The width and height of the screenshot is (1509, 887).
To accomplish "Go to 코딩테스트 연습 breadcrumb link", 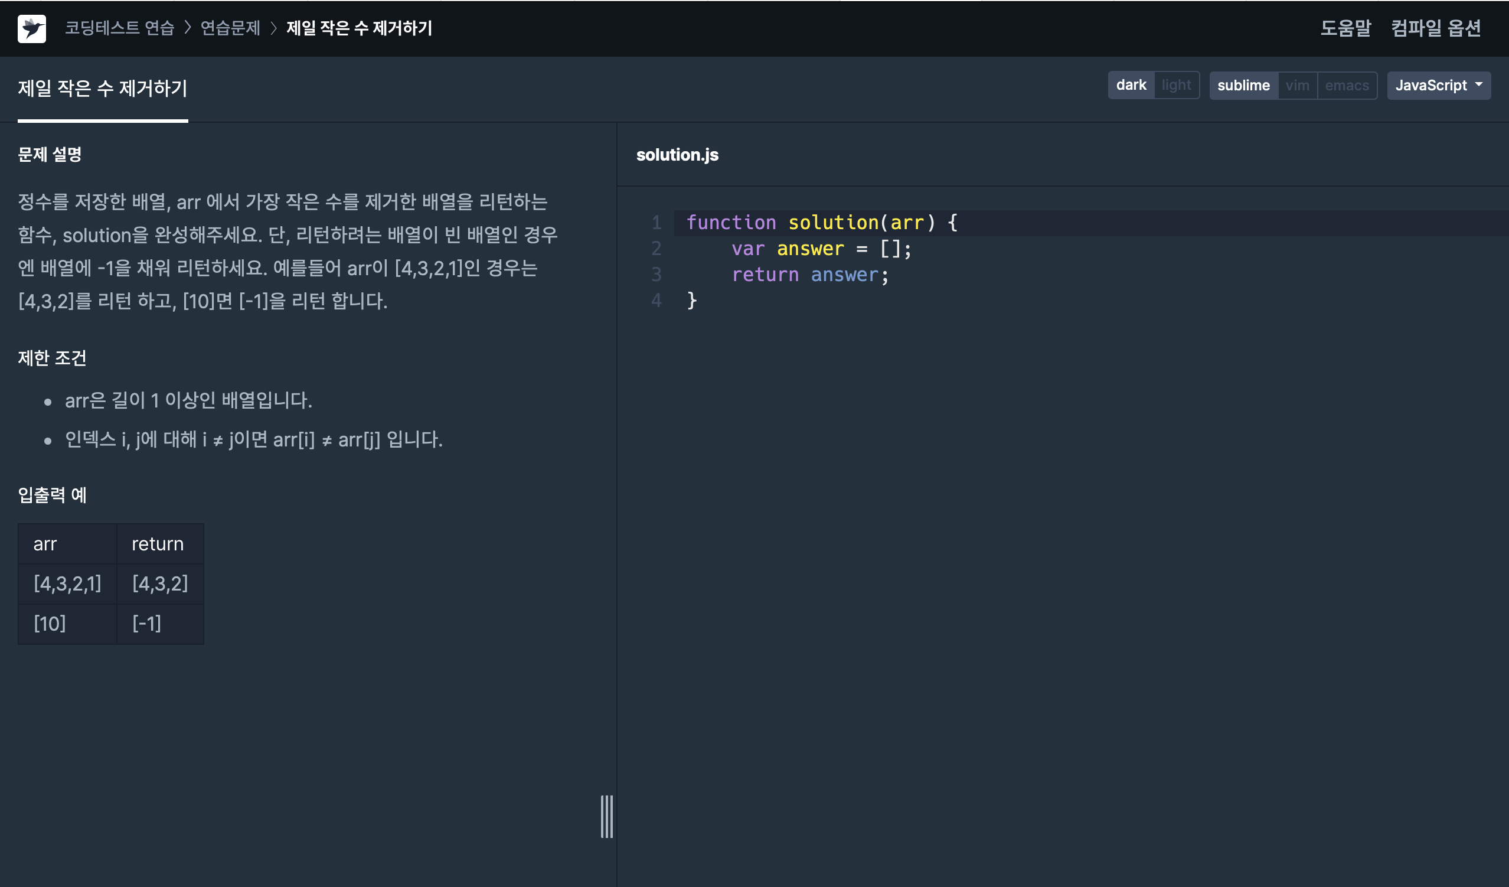I will click(x=119, y=28).
